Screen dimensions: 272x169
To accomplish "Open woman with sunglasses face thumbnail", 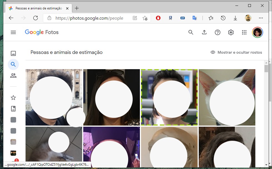I will [x=112, y=97].
